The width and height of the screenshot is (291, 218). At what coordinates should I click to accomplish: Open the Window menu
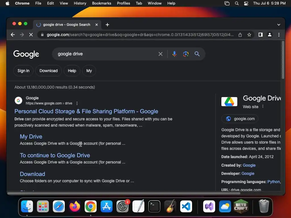[x=155, y=3]
